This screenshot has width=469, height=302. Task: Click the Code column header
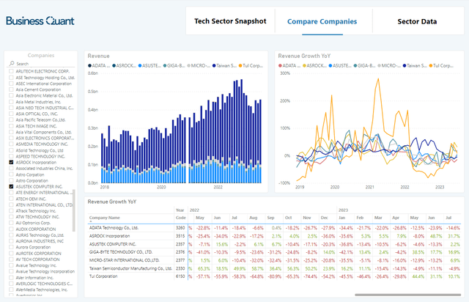[180, 218]
